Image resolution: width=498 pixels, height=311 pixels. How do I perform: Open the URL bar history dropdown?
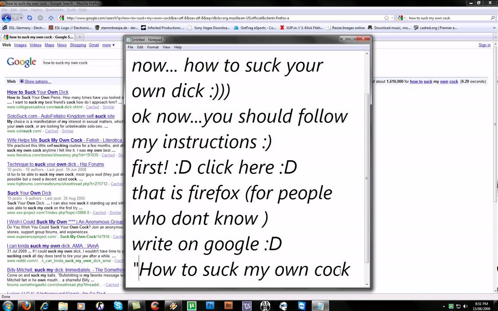393,18
